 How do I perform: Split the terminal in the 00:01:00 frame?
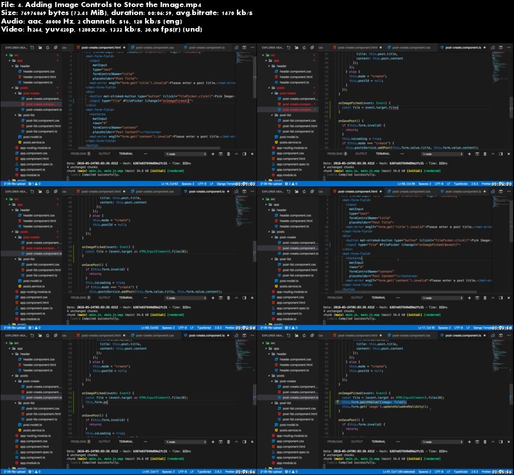coord(221,153)
